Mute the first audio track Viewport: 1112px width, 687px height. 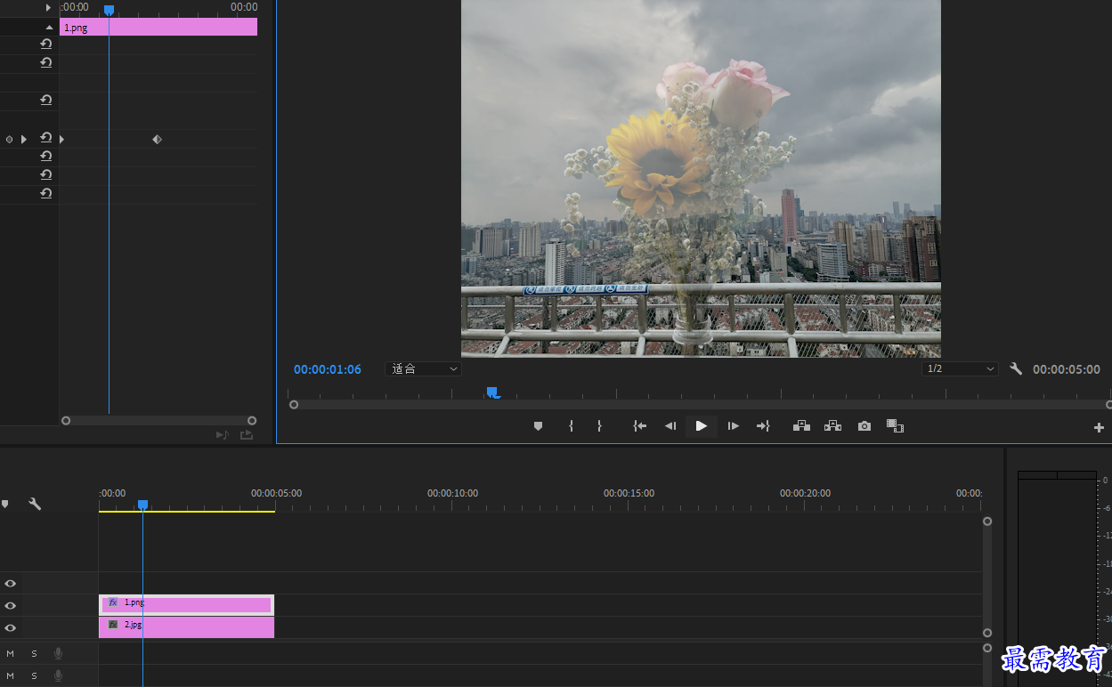[x=11, y=654]
